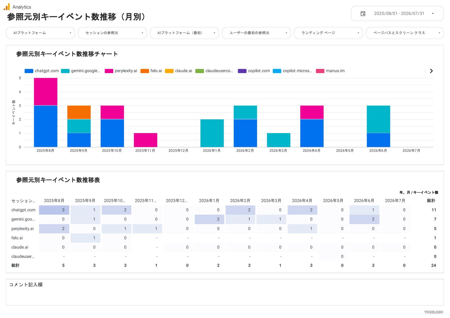Click the gemini.goo... row label in table

click(x=23, y=219)
